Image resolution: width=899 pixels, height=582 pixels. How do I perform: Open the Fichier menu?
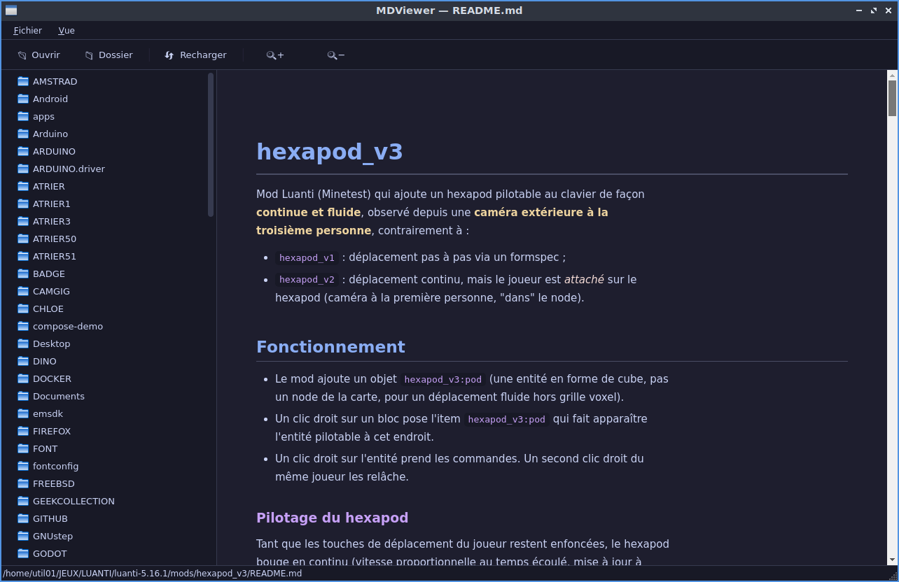[28, 31]
